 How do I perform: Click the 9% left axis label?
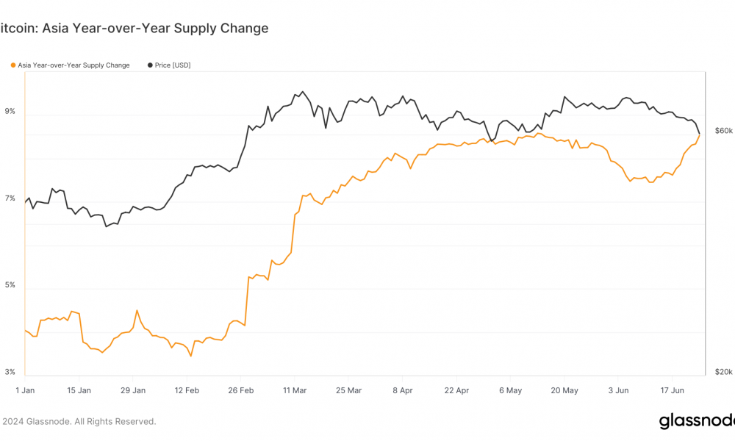coord(10,111)
